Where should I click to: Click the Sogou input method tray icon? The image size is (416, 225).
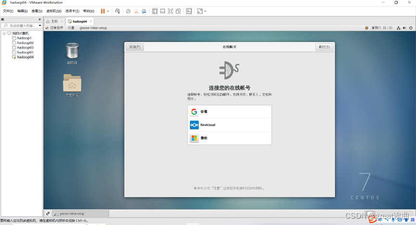(372, 219)
